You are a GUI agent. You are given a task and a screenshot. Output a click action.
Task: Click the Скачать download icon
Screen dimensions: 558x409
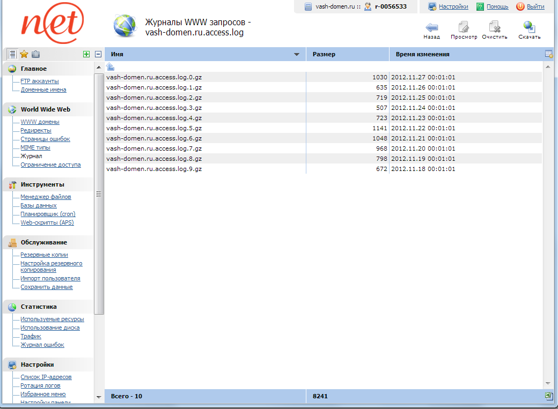click(529, 27)
